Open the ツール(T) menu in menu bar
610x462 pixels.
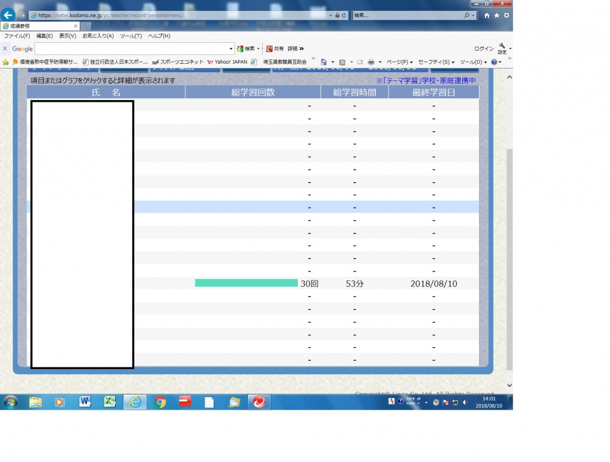(x=130, y=36)
